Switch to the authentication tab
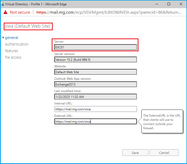 click(x=17, y=44)
